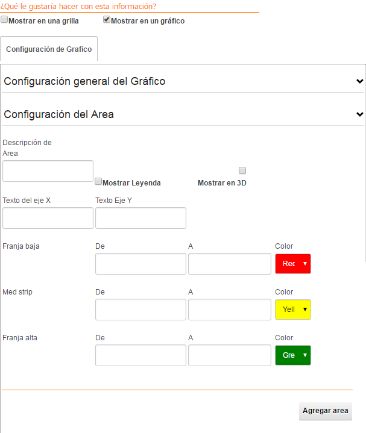
Task: Click the Agregar area button
Action: pos(326,411)
